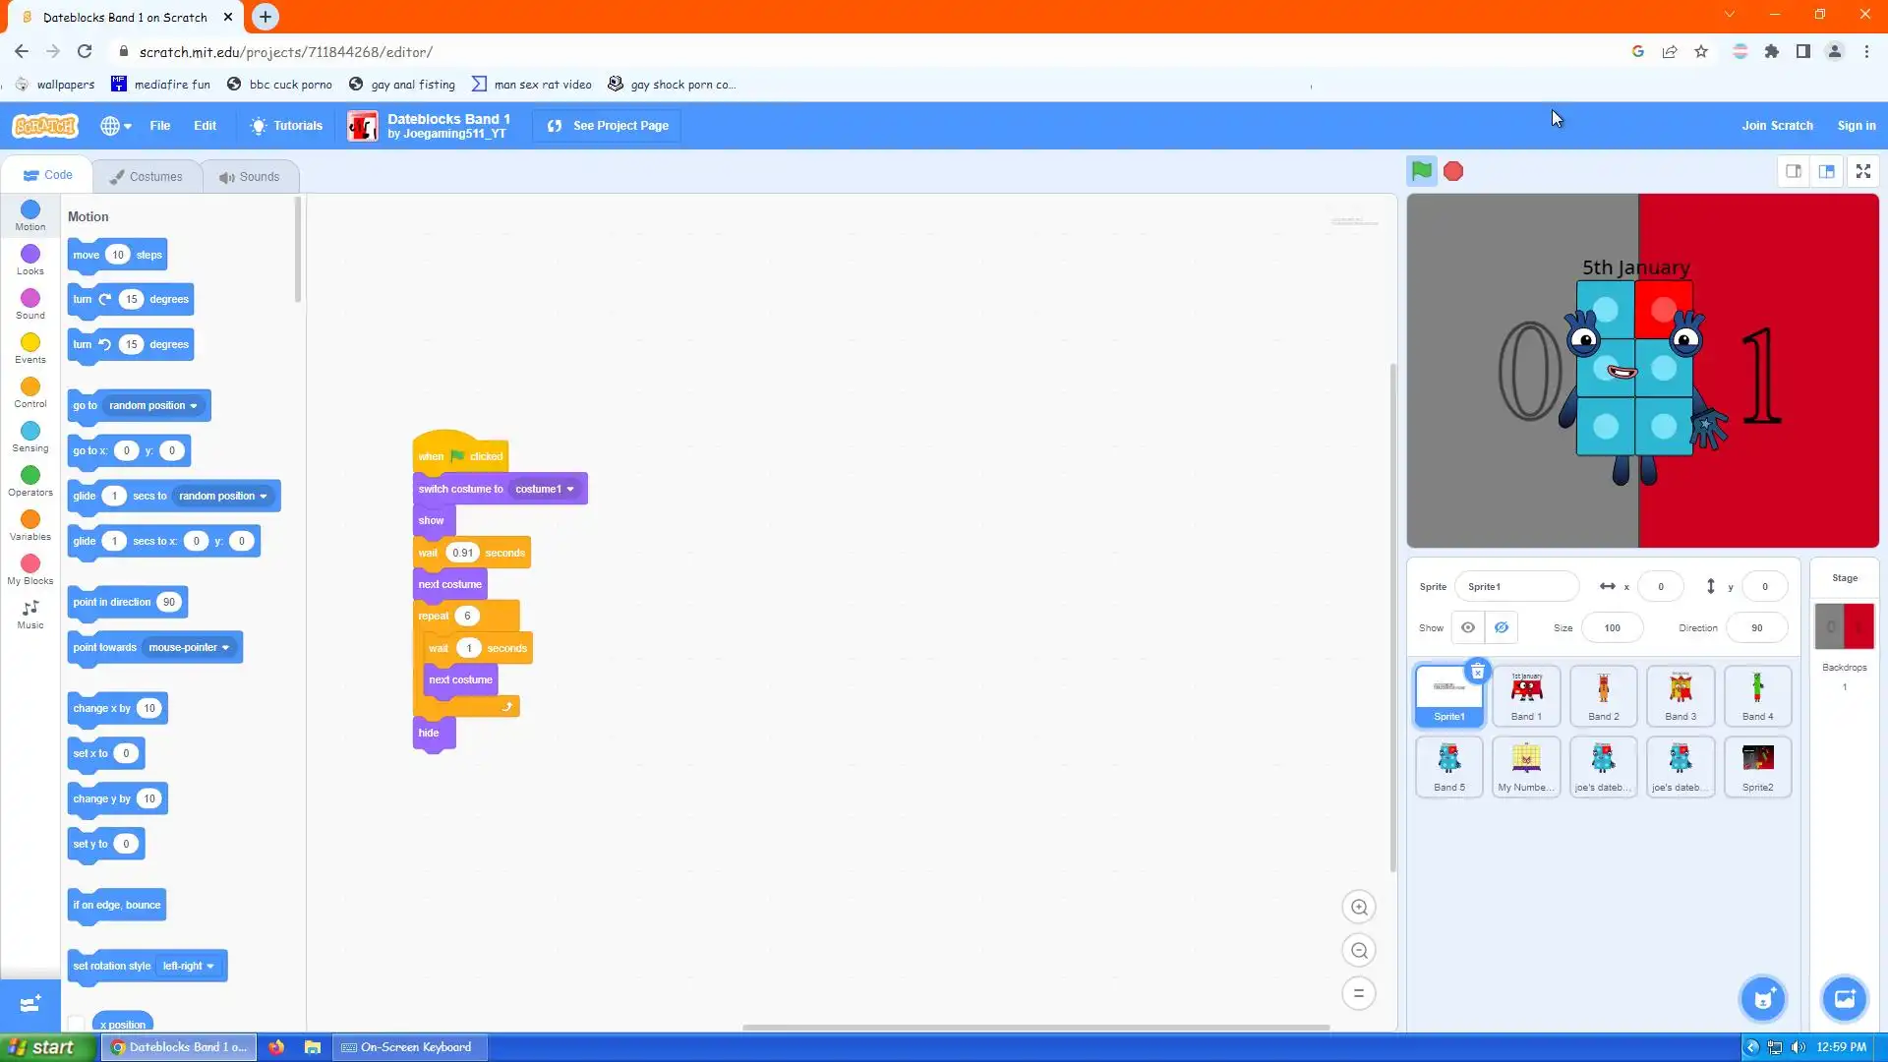Zoom out the code workspace

pyautogui.click(x=1359, y=951)
